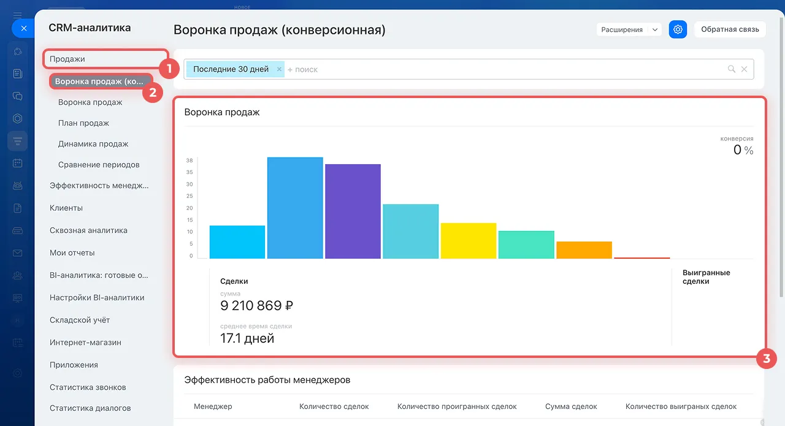785x426 pixels.
Task: Open the План продаж report
Action: (83, 123)
